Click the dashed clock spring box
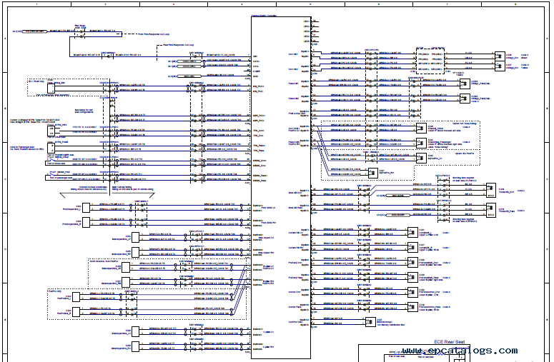The height and width of the screenshot is (362, 554). click(430, 61)
